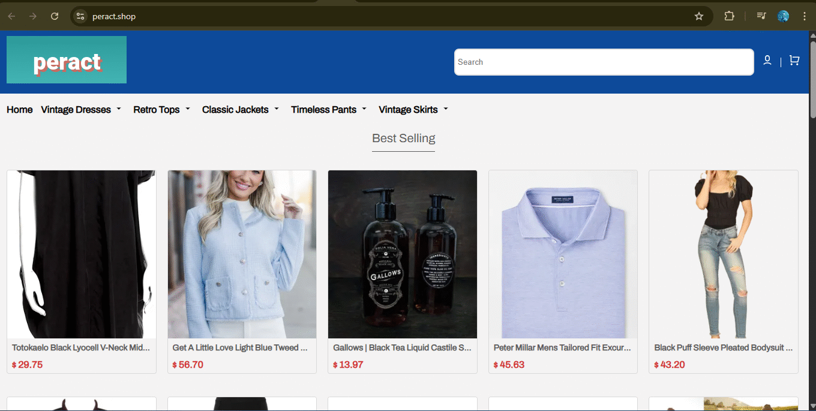Click the peract logo

pyautogui.click(x=66, y=59)
